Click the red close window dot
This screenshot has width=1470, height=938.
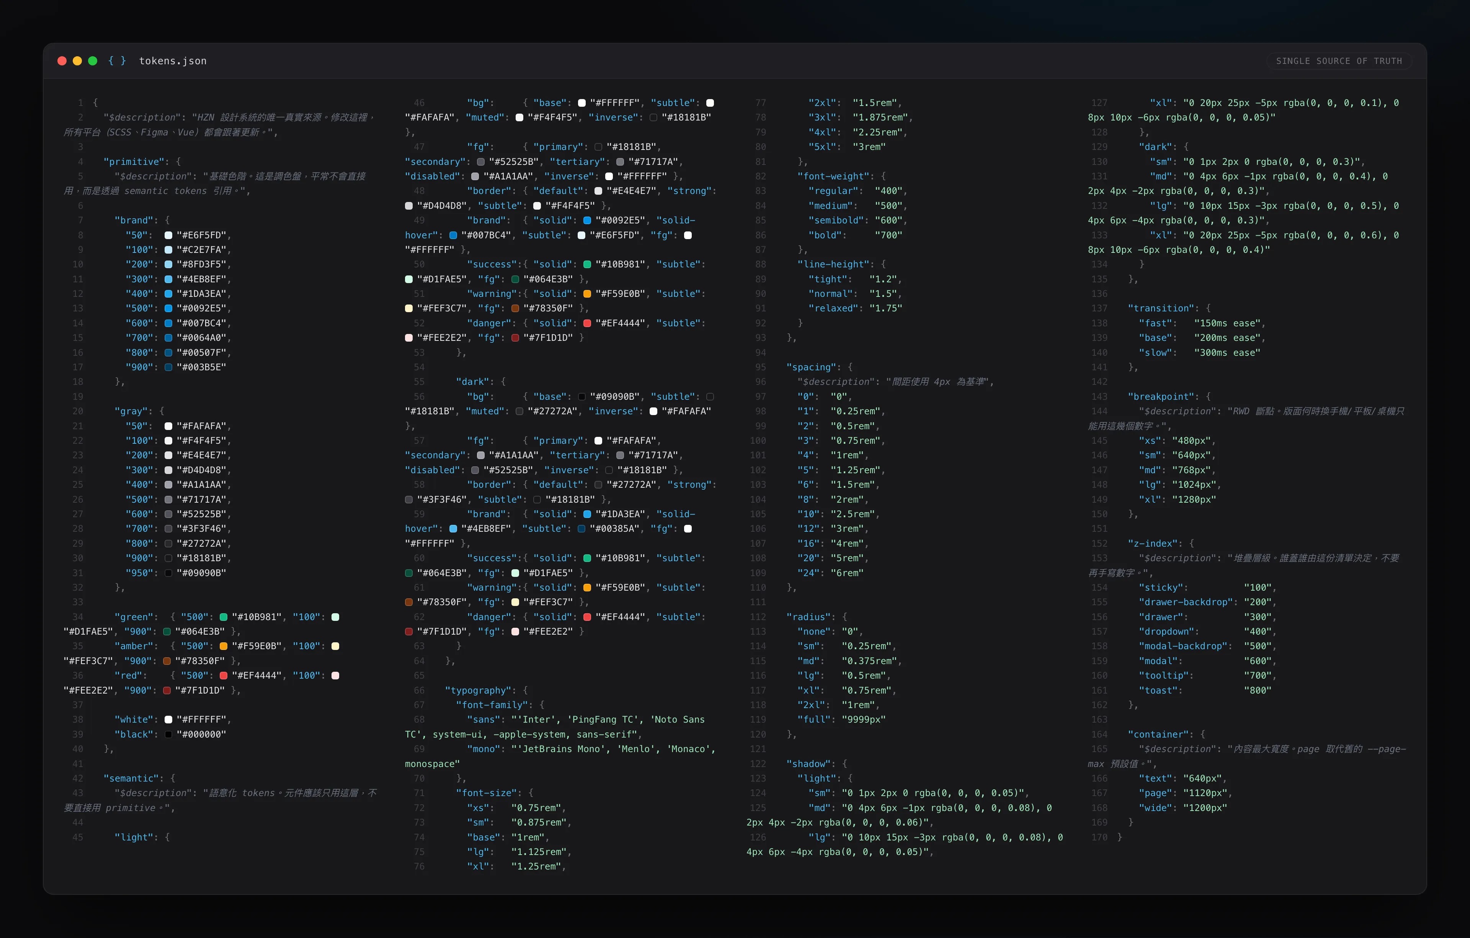point(62,61)
